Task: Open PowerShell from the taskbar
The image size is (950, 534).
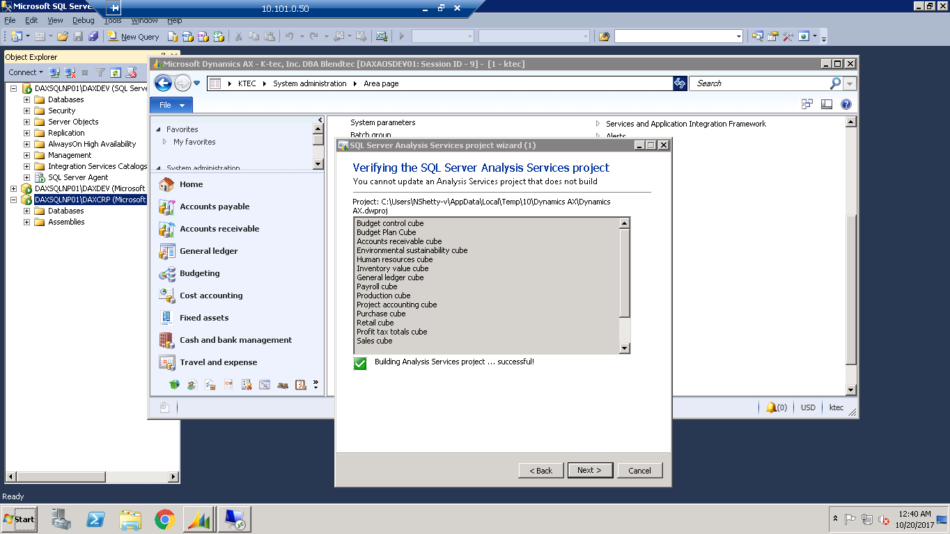Action: click(x=95, y=519)
